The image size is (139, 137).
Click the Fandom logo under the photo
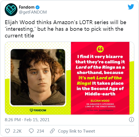point(38,110)
